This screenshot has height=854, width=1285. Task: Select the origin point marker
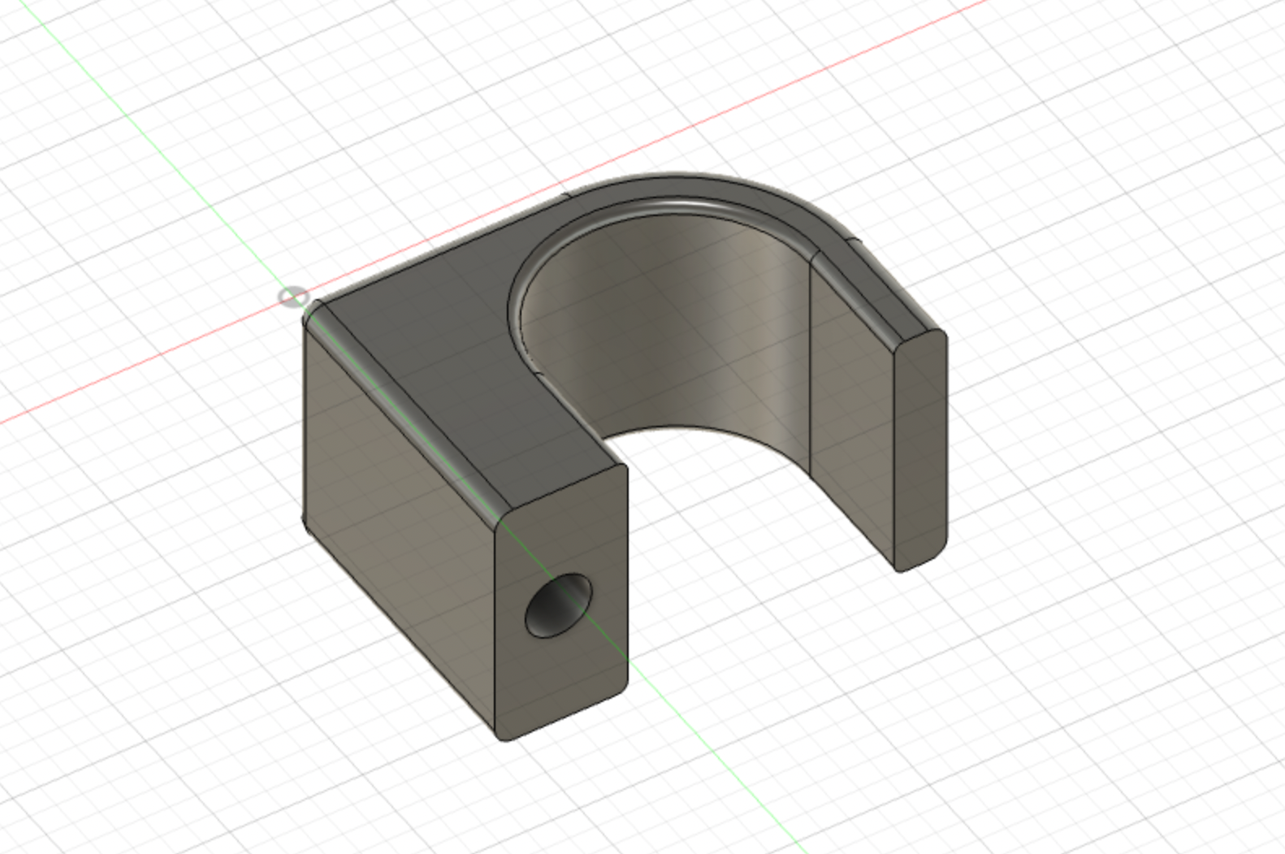[x=293, y=297]
